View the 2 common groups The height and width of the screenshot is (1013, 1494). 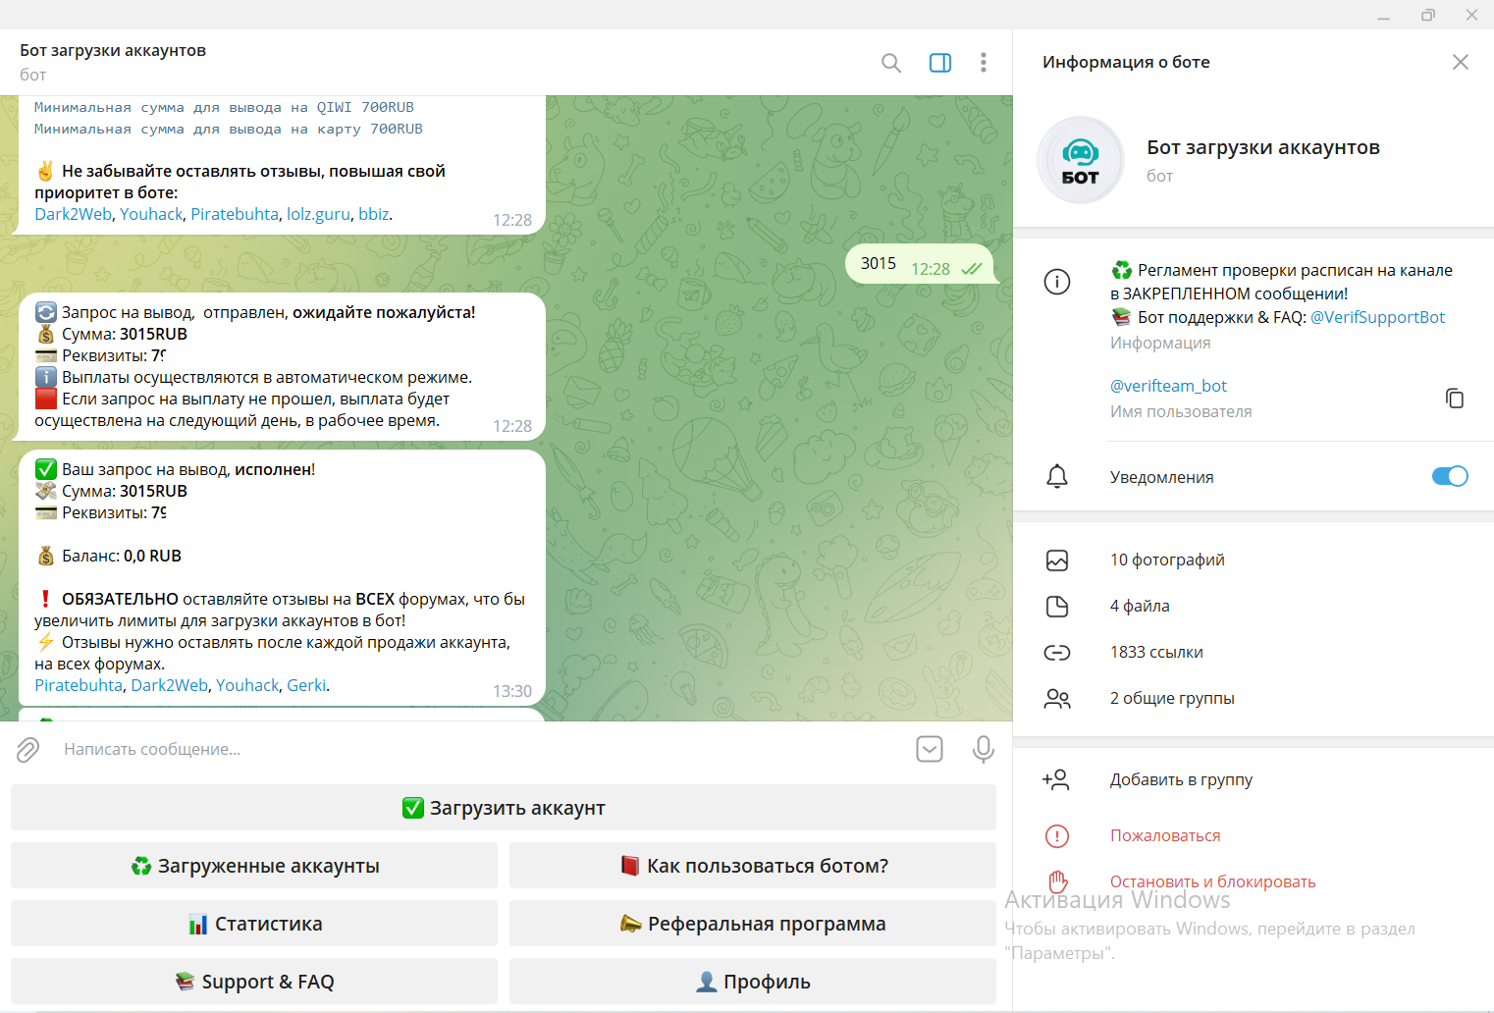[1172, 698]
